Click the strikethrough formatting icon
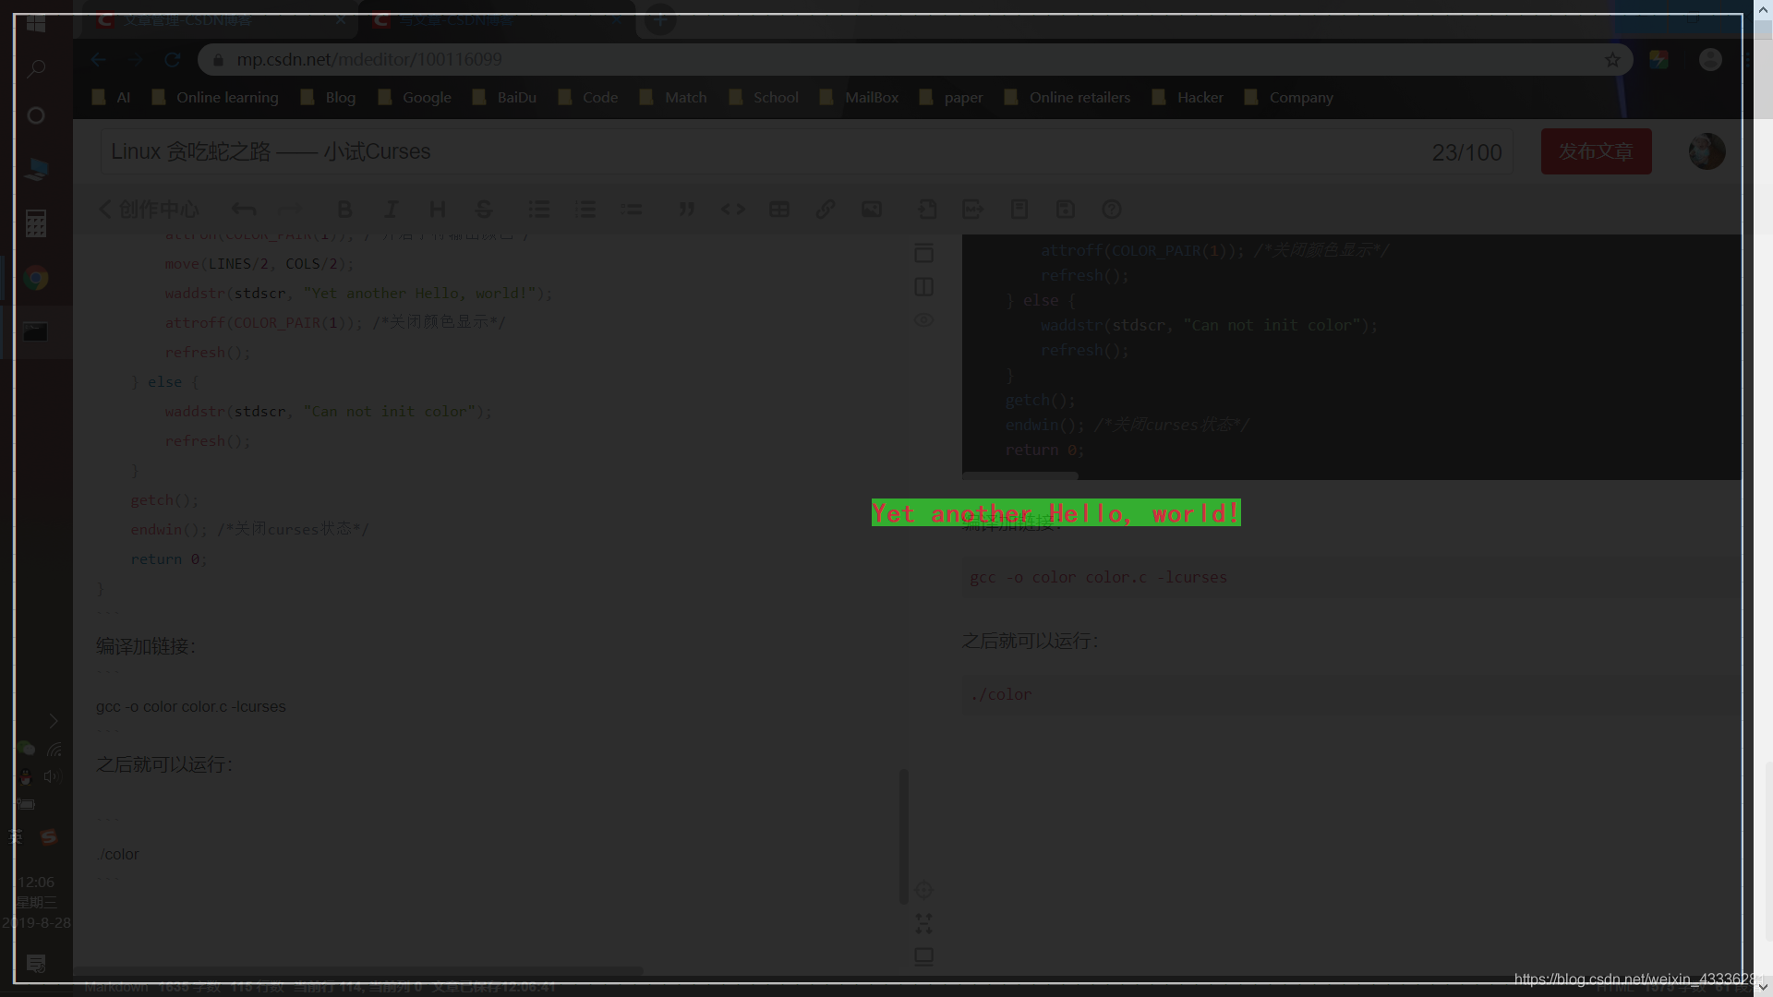The width and height of the screenshot is (1773, 997). click(484, 208)
